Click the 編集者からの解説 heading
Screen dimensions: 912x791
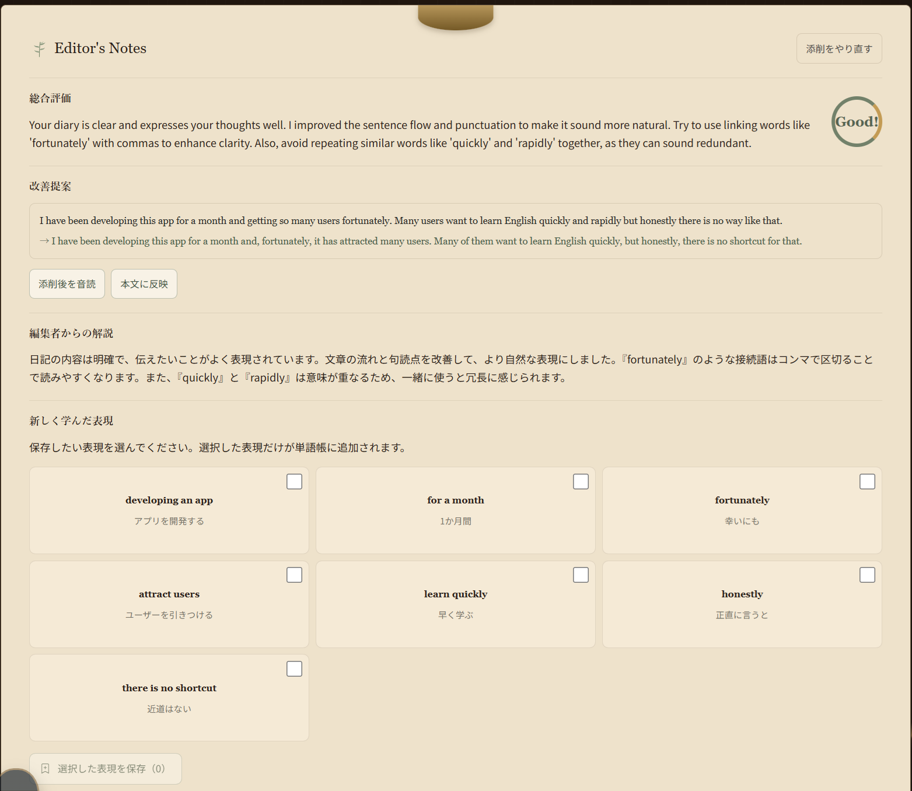(71, 333)
